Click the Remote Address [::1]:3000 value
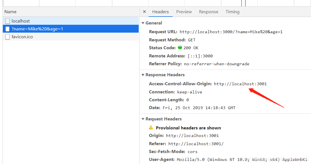311x164 pixels. point(200,56)
